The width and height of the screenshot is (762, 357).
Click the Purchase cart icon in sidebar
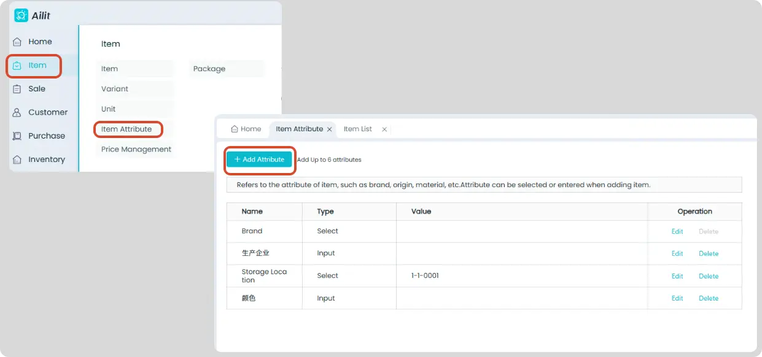[x=17, y=136]
